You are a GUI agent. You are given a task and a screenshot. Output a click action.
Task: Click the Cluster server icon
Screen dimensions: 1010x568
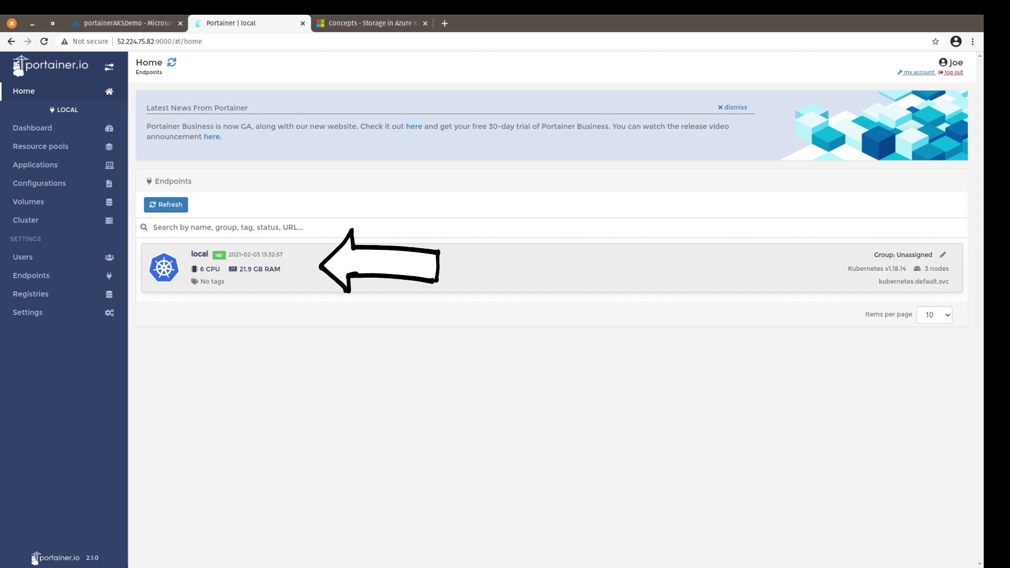point(109,220)
